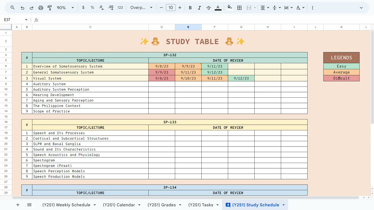Select the LEGENDS header cell
The height and width of the screenshot is (210, 374).
341,58
